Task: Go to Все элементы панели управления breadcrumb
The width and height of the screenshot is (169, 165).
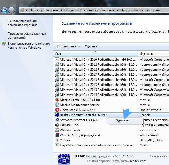Action: (x=89, y=10)
